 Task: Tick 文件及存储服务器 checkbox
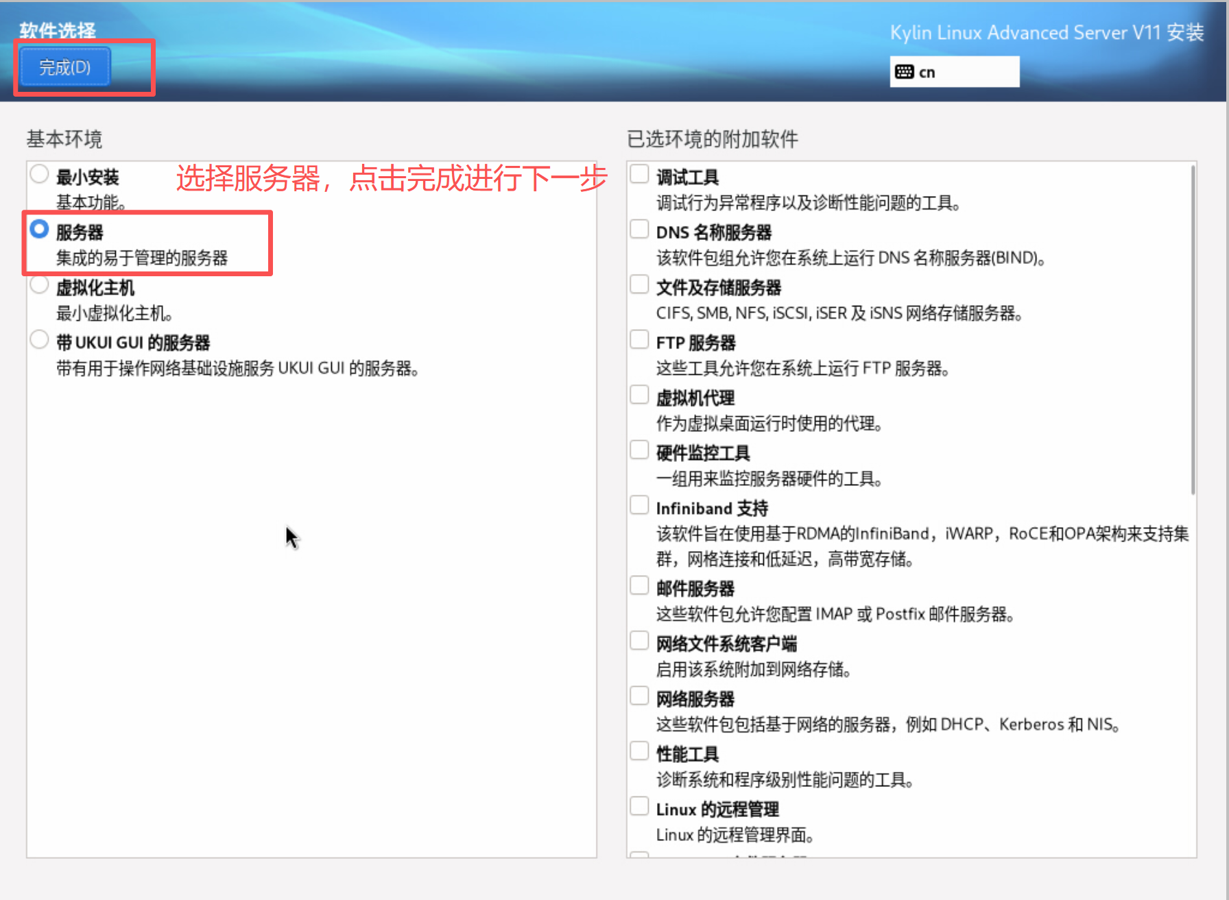(639, 285)
